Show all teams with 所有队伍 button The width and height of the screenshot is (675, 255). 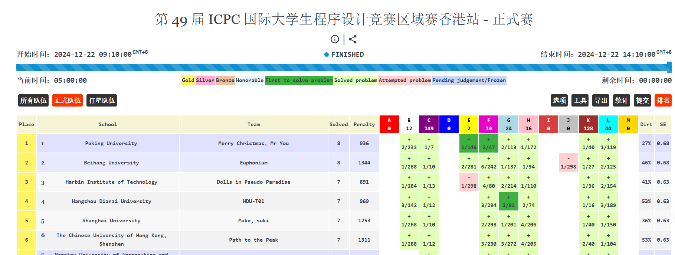(x=33, y=100)
